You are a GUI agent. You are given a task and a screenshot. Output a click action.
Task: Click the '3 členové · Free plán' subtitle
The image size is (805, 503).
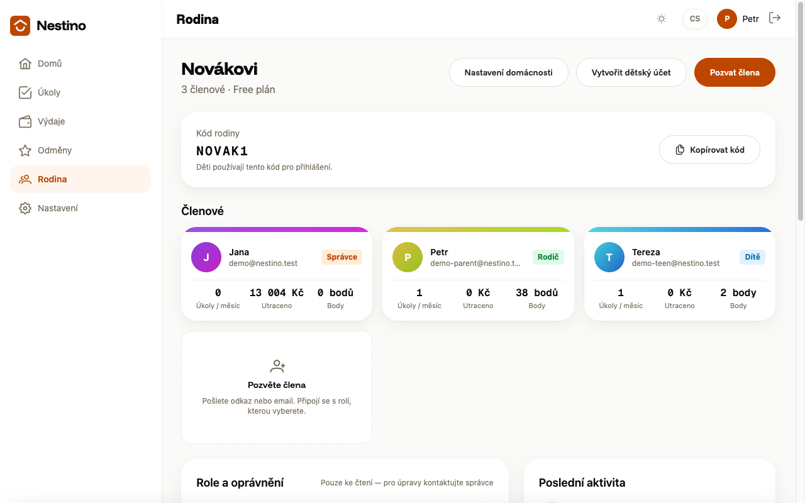[x=228, y=89]
